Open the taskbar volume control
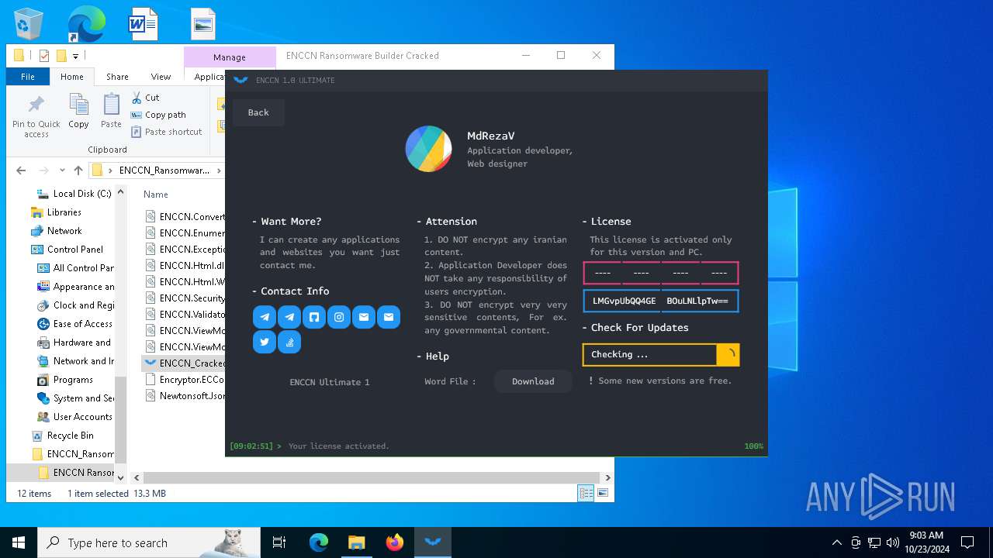This screenshot has height=558, width=993. (893, 542)
